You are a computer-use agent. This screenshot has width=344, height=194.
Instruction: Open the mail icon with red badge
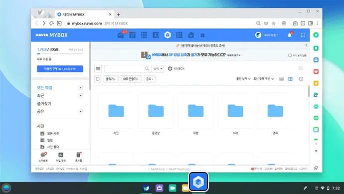point(121,35)
